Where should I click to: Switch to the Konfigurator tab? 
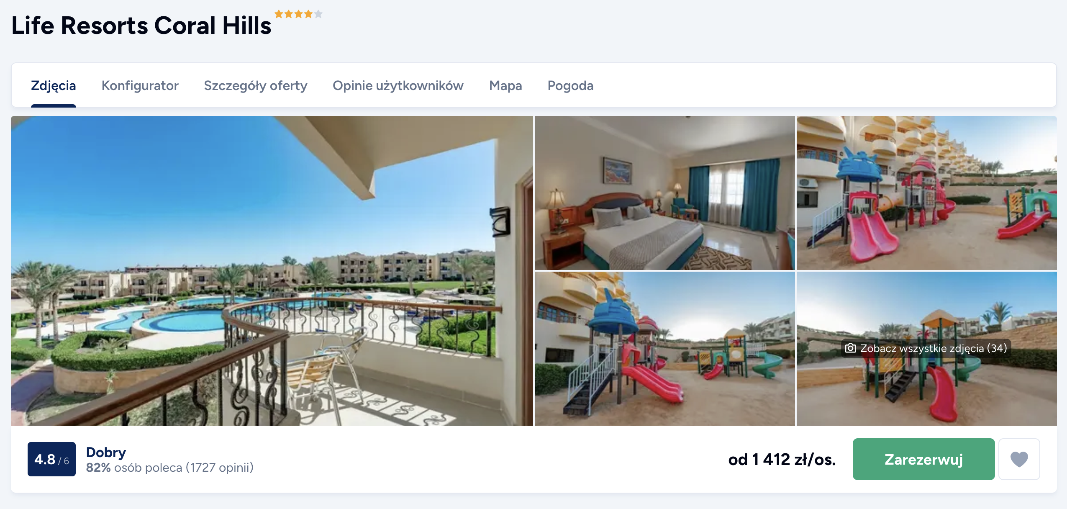pos(140,85)
